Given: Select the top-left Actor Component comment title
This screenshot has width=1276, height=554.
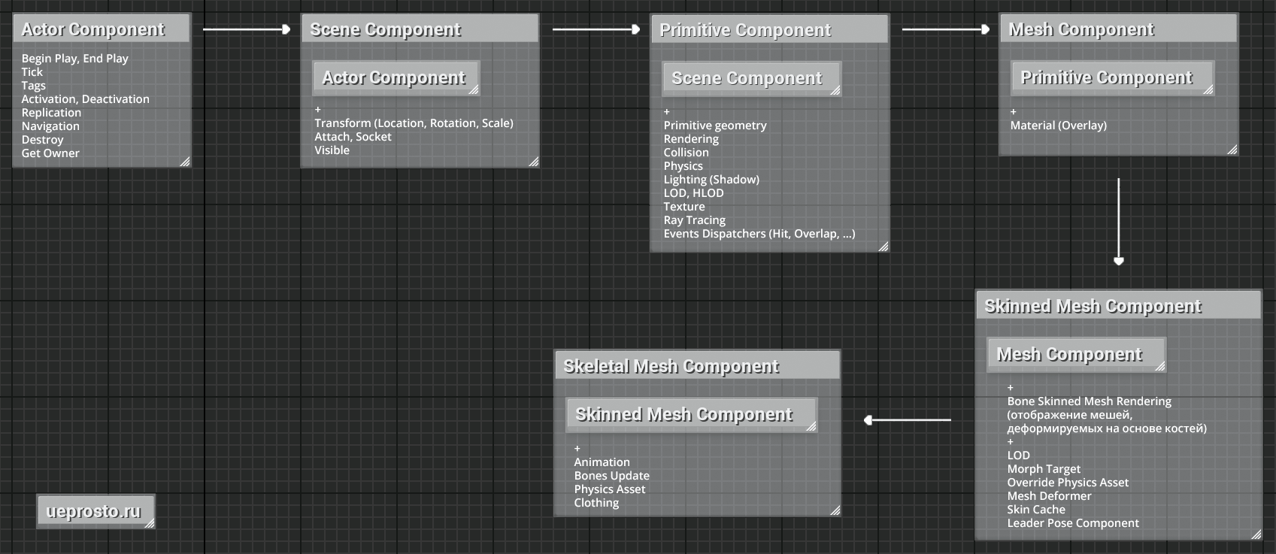Looking at the screenshot, I should click(x=102, y=29).
